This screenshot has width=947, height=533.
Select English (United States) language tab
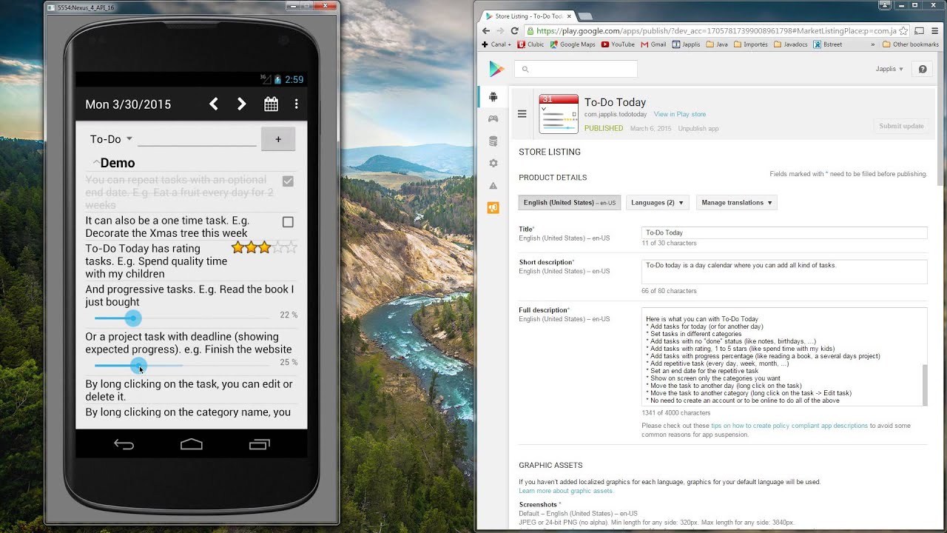(x=570, y=203)
